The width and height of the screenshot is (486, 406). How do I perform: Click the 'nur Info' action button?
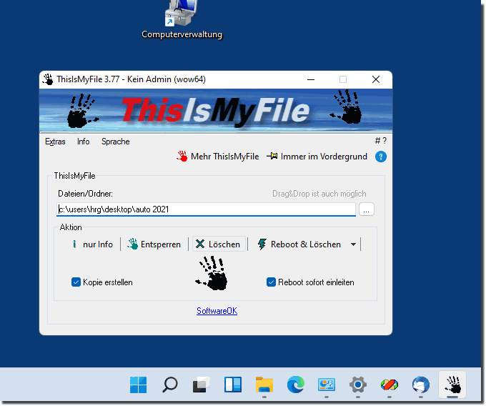tap(92, 244)
